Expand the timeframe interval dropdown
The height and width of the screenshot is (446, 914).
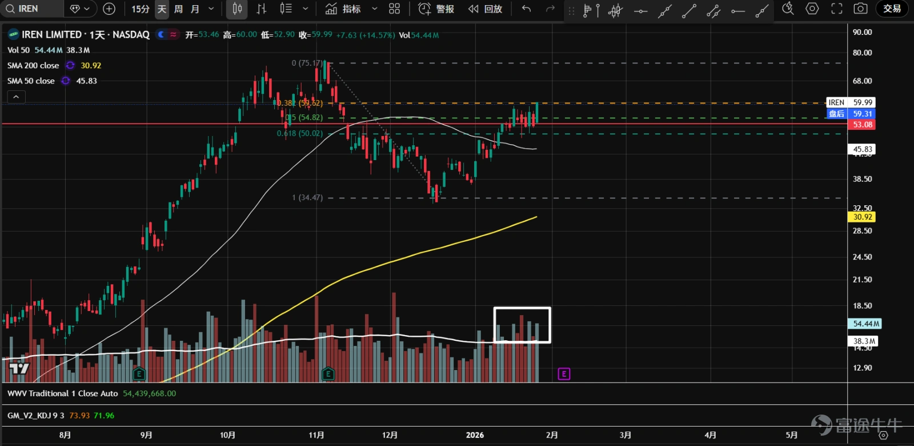point(211,9)
